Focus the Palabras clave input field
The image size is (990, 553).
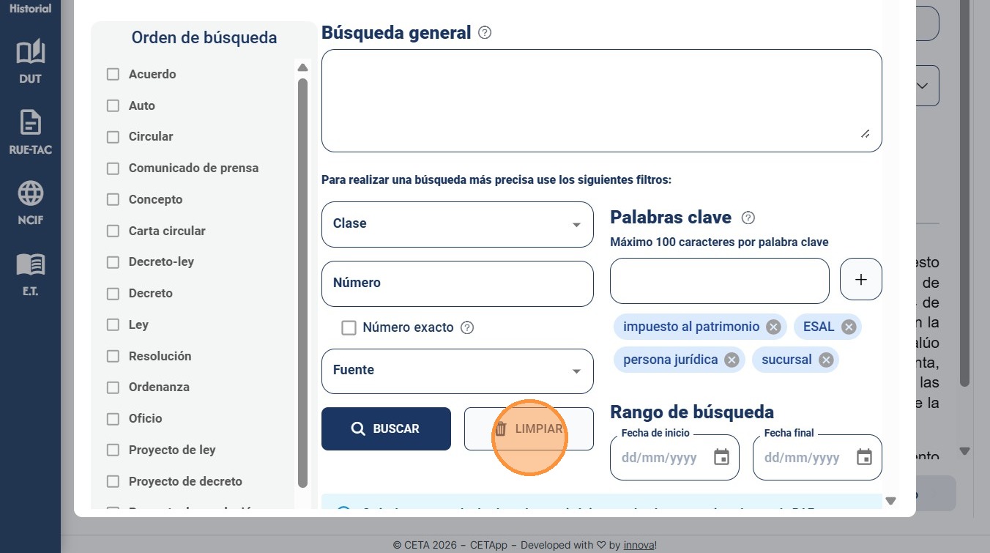click(x=720, y=281)
